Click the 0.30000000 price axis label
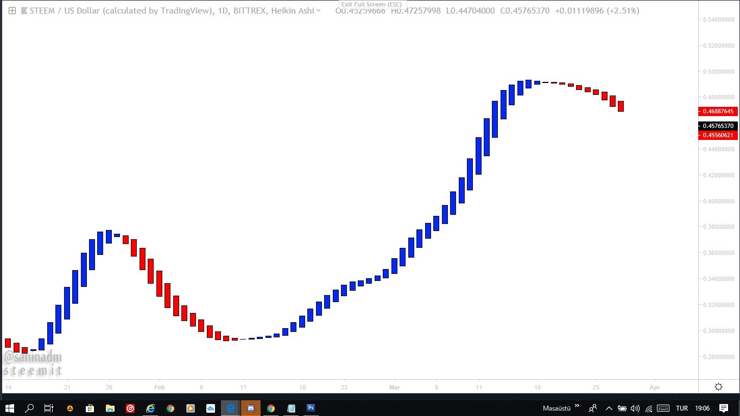740x416 pixels. [x=719, y=331]
